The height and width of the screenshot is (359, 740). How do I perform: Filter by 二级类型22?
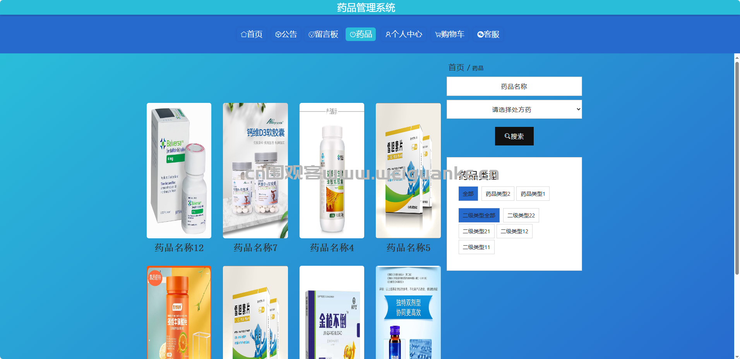521,215
